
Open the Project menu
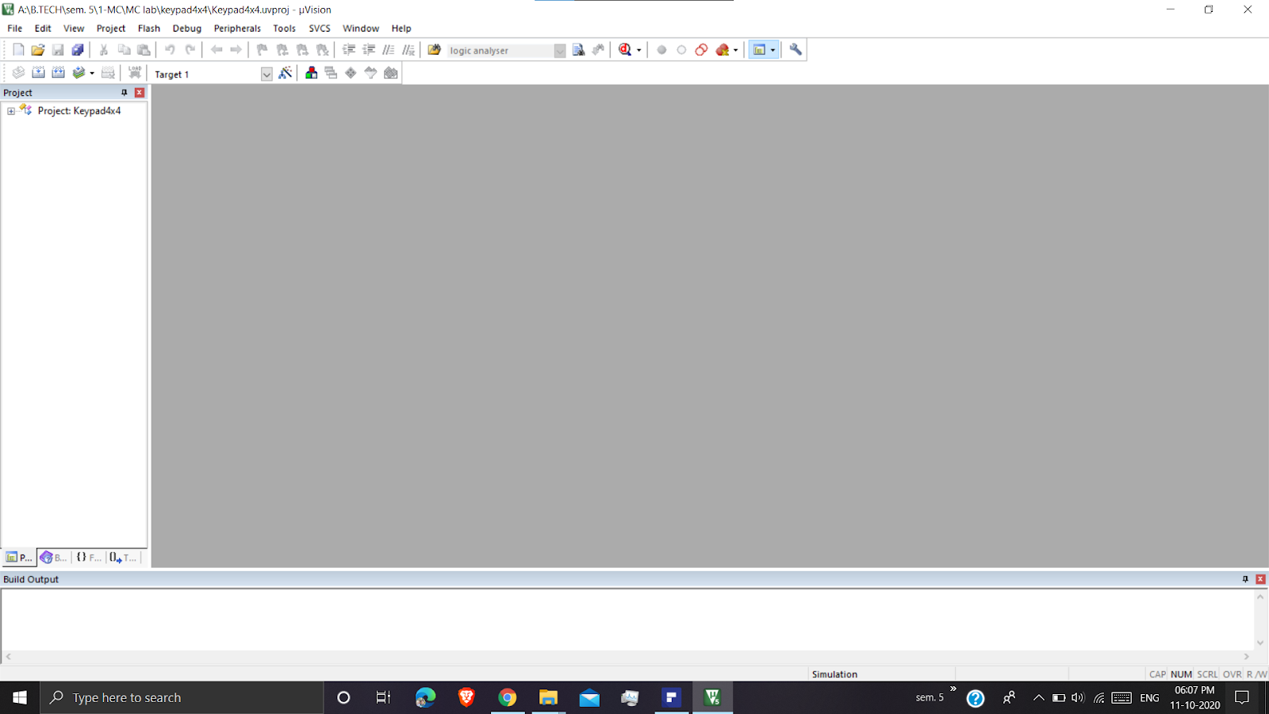pos(111,29)
